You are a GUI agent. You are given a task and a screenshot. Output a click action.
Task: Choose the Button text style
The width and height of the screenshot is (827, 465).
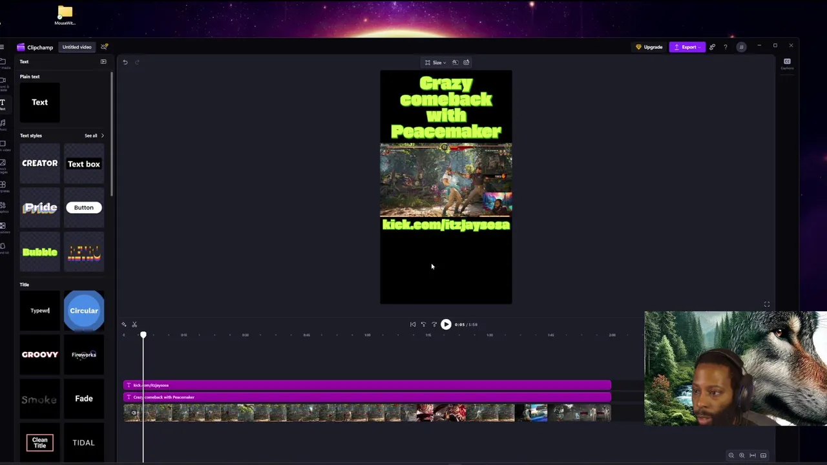(84, 207)
